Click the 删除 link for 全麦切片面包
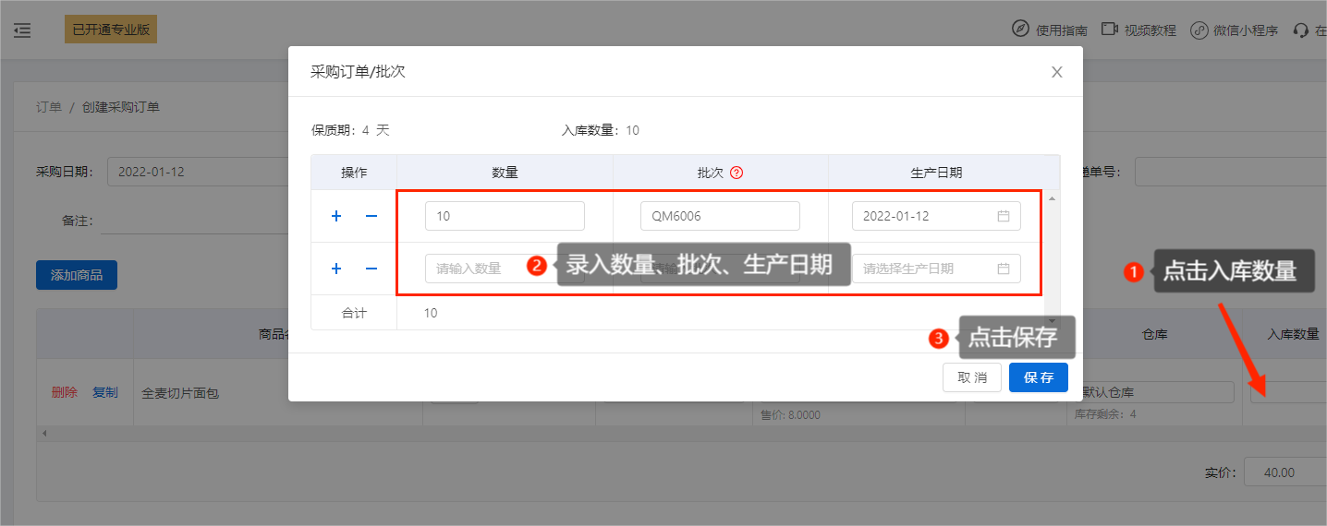 65,392
